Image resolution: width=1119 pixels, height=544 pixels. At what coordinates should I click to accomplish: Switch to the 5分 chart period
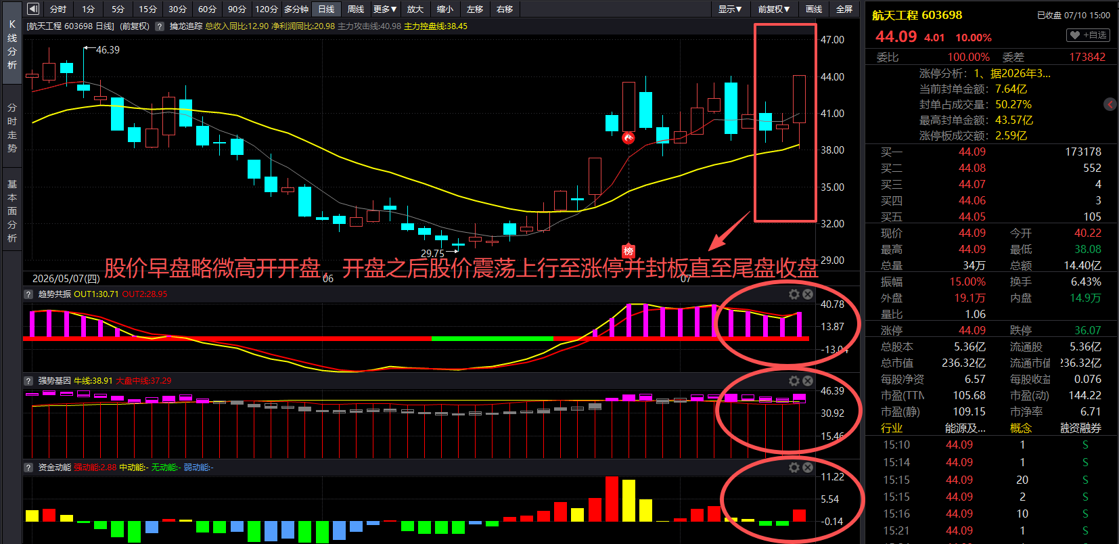(118, 9)
